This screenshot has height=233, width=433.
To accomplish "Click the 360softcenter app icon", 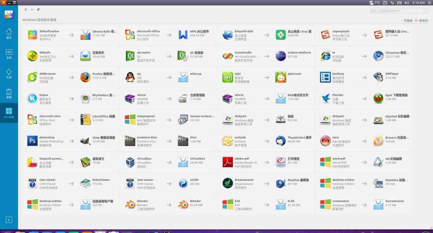I will [x=32, y=35].
